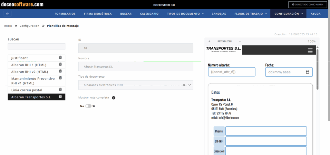Open the Fecha calendar date picker

(307, 72)
